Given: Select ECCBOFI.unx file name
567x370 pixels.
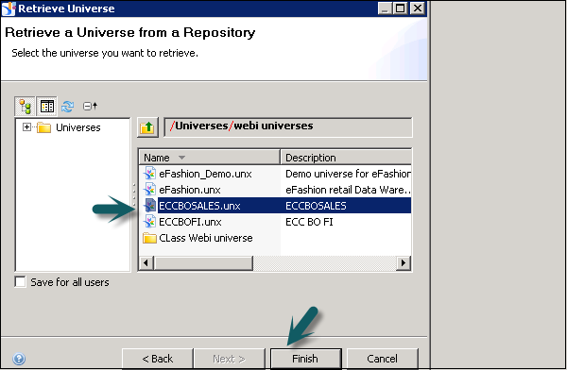Looking at the screenshot, I should click(190, 222).
